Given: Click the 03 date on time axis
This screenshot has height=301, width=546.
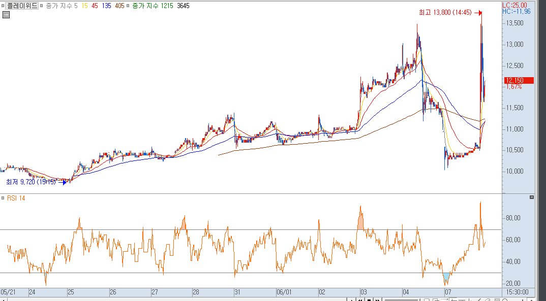Looking at the screenshot, I should click(x=363, y=292).
